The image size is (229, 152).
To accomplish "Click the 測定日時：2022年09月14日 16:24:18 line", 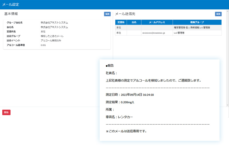I will [x=130, y=95].
